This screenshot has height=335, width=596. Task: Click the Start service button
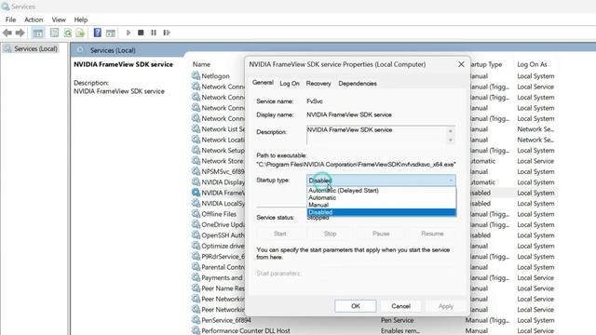279,234
